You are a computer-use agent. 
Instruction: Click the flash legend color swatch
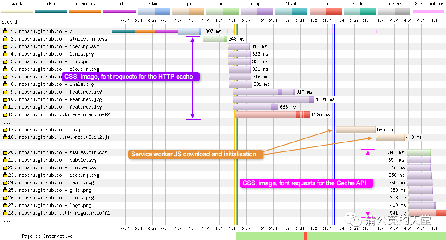tap(291, 12)
